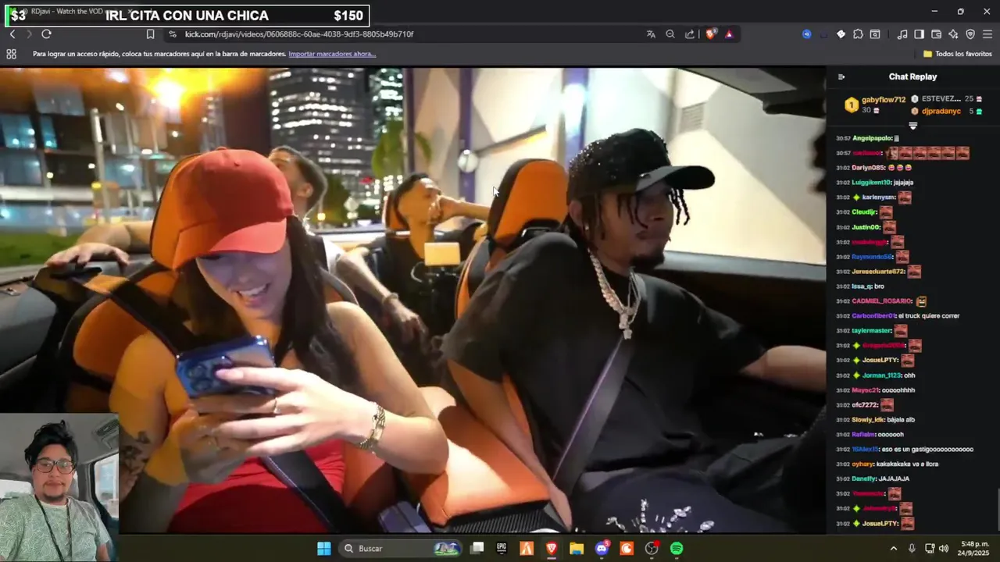Click the taskbar Buscar search box
The height and width of the screenshot is (562, 1000).
[x=401, y=549]
